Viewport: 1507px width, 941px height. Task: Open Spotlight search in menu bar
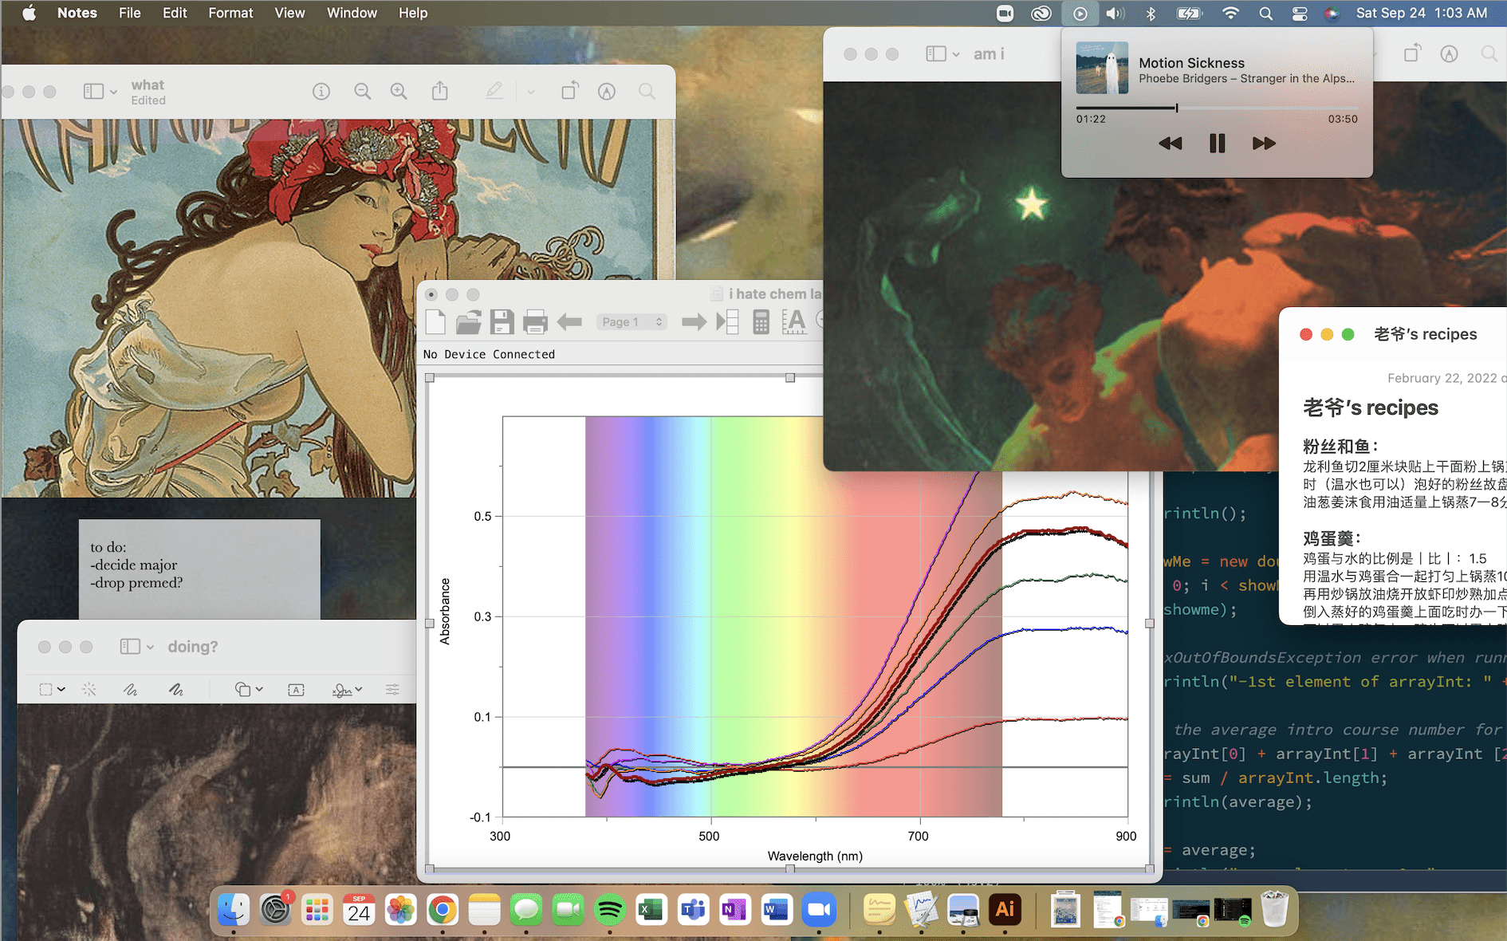coord(1265,13)
